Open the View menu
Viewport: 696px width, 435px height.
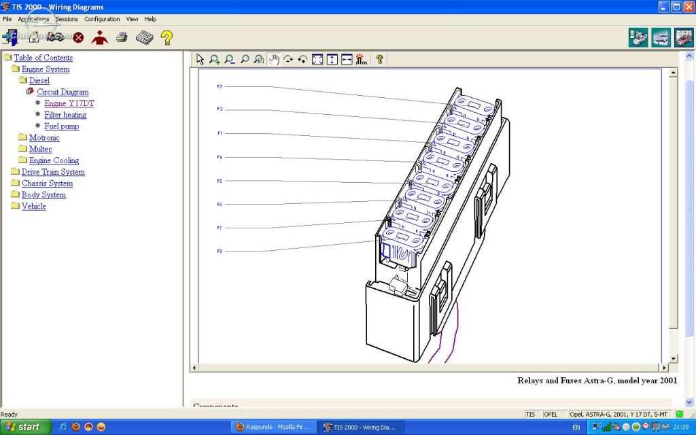point(133,19)
